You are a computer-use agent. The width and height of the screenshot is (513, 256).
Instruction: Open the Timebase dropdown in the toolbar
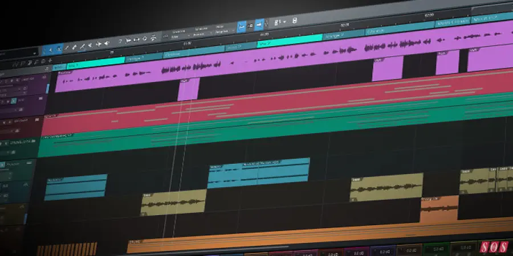(x=202, y=31)
